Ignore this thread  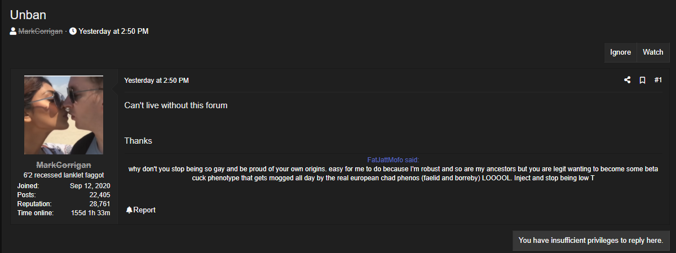(620, 52)
